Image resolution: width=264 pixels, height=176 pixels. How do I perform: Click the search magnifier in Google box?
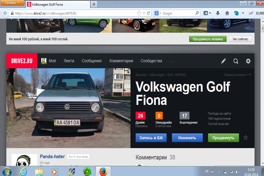pos(197,13)
